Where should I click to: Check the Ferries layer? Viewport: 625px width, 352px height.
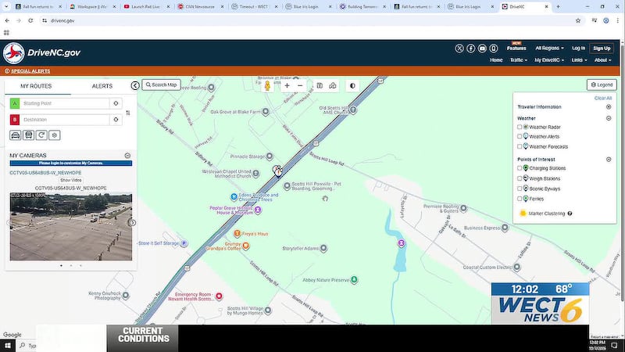(520, 199)
